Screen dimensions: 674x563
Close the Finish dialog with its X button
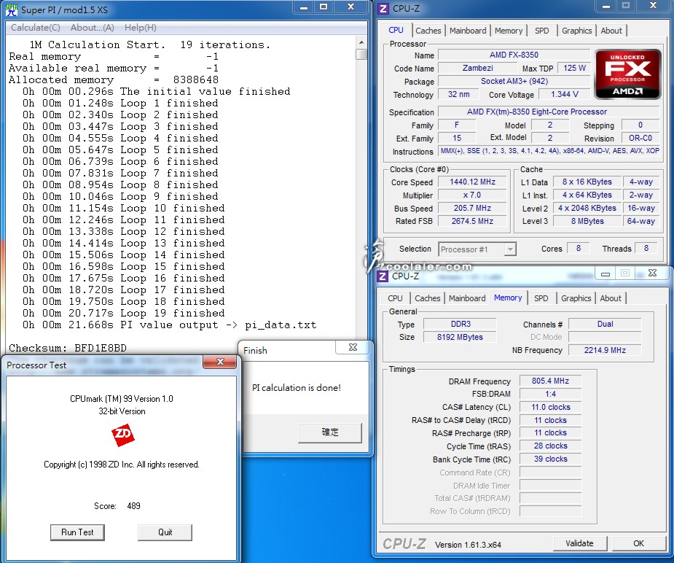[353, 348]
